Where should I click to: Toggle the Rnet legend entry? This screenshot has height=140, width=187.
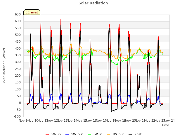[x=135, y=134]
